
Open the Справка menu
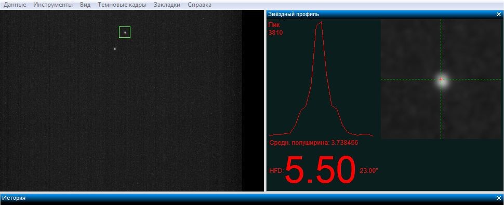tap(200, 5)
